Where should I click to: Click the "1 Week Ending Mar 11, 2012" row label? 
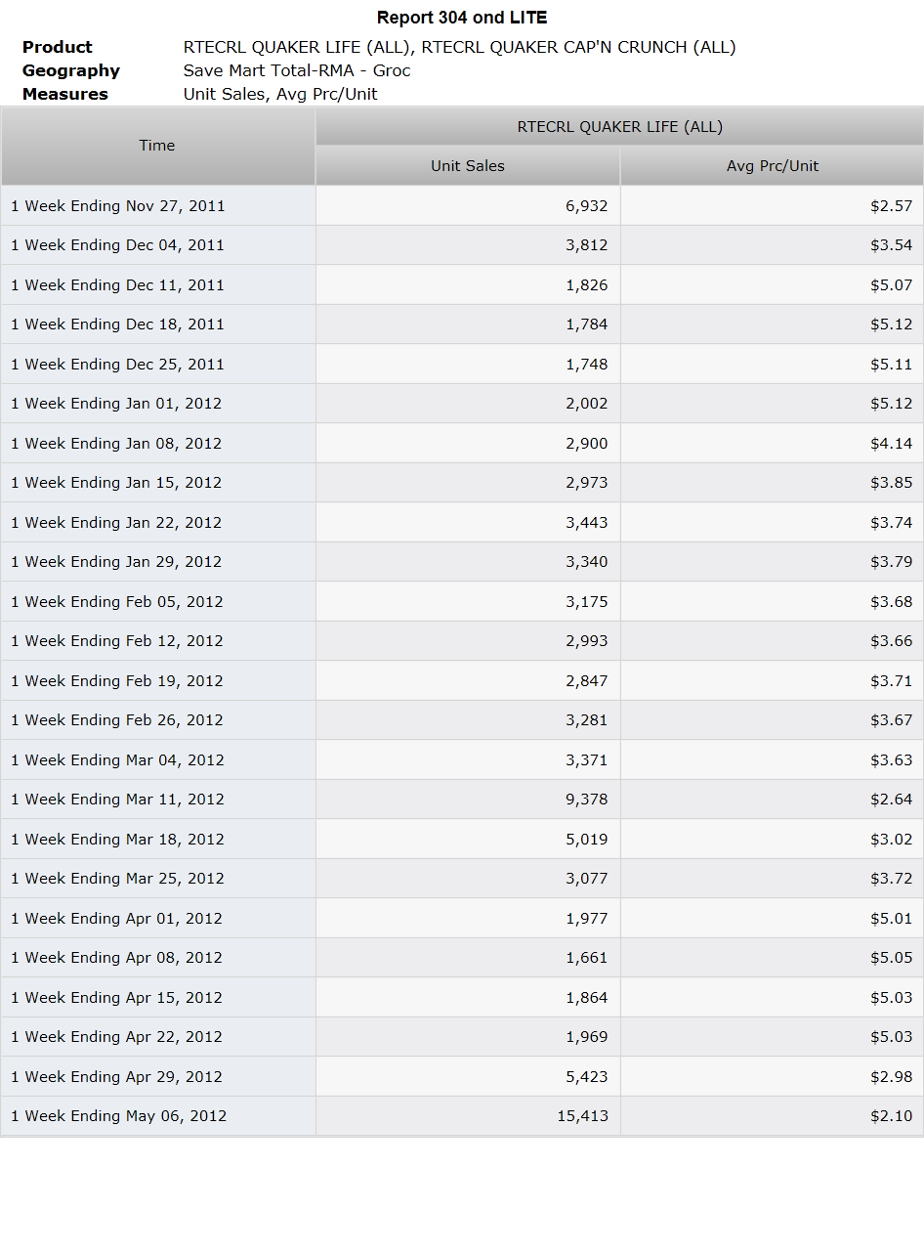click(x=117, y=800)
